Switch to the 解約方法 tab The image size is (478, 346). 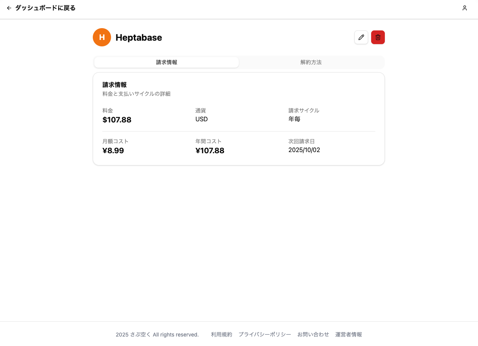click(311, 62)
